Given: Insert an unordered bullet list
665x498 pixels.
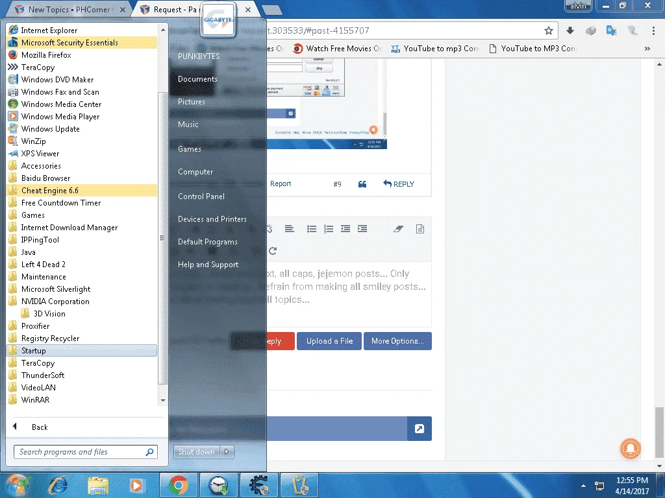Looking at the screenshot, I should 312,229.
